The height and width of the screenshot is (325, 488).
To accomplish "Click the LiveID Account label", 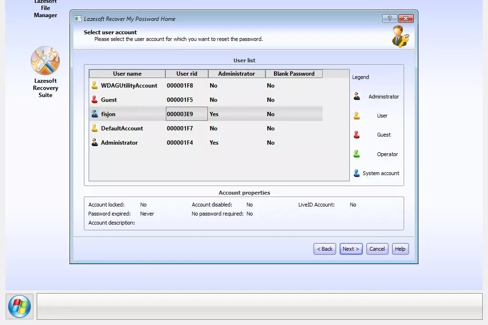I will coord(316,205).
